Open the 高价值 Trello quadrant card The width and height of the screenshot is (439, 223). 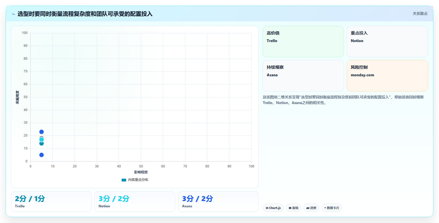(303, 42)
